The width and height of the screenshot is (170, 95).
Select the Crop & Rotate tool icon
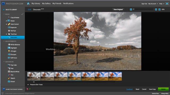point(9,17)
